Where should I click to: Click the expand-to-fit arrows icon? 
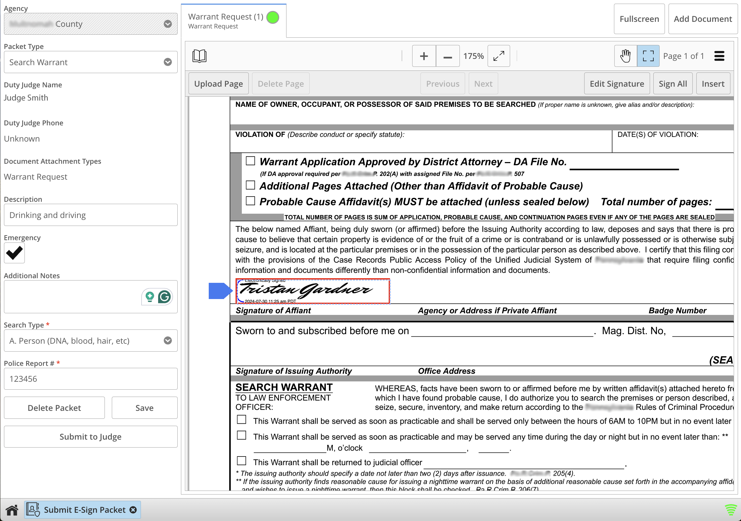pos(499,56)
